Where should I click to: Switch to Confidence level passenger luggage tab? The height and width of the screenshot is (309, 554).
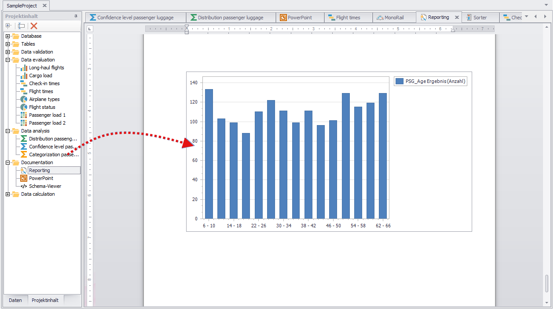136,18
